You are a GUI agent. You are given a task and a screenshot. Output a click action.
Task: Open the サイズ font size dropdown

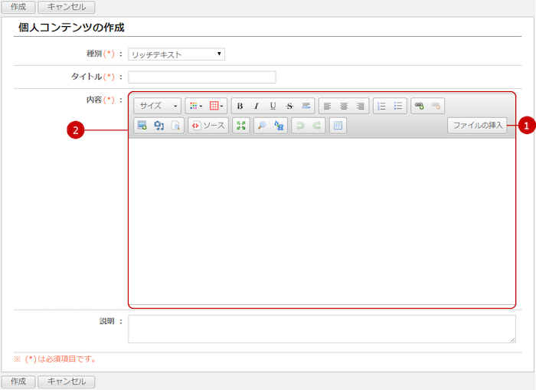click(x=157, y=106)
